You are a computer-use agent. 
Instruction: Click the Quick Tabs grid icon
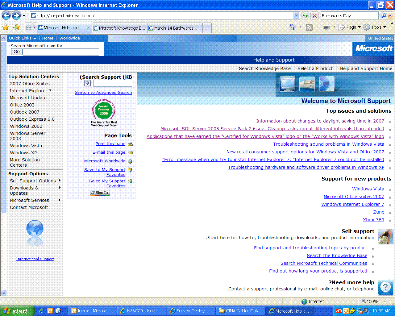click(28, 28)
